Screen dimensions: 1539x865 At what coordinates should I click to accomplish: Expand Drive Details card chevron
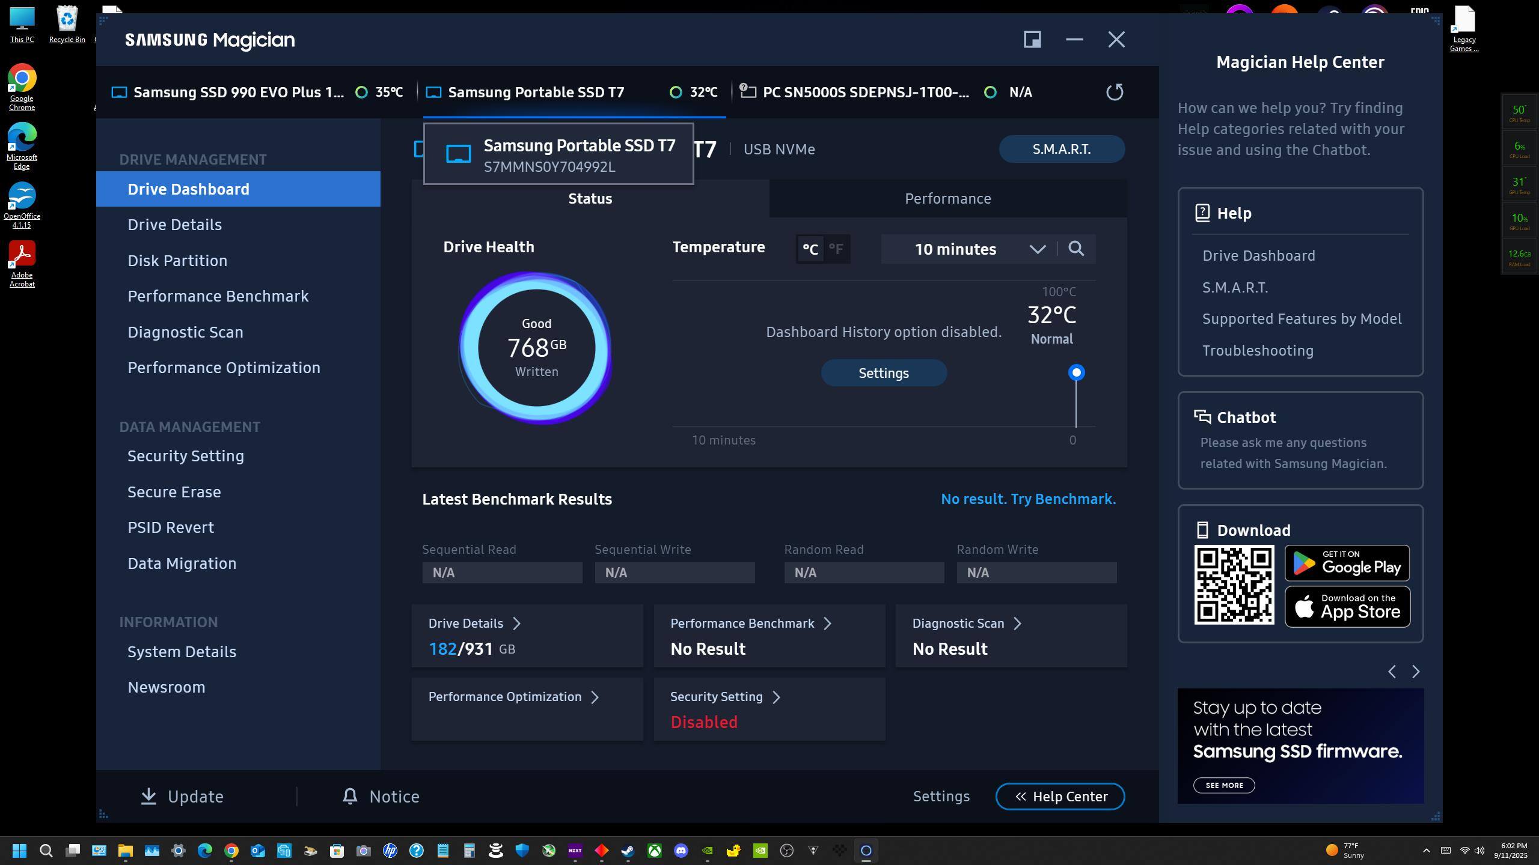coord(517,624)
